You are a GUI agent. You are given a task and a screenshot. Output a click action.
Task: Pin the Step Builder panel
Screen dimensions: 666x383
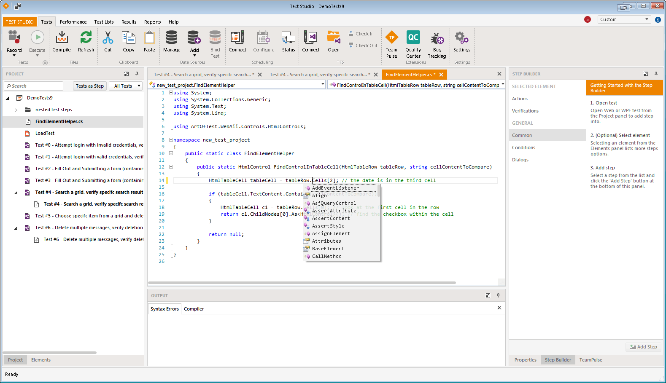656,74
